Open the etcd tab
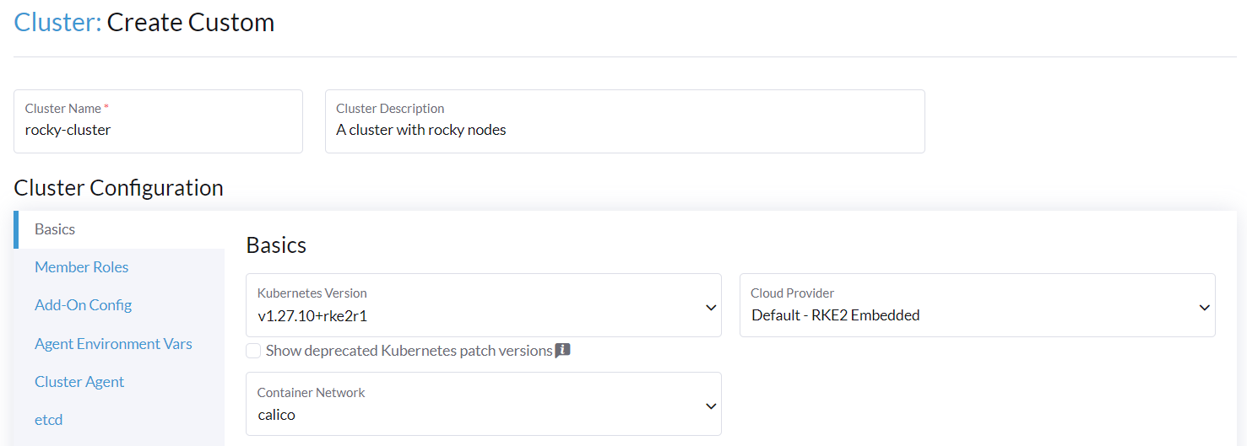This screenshot has width=1247, height=446. [x=49, y=420]
